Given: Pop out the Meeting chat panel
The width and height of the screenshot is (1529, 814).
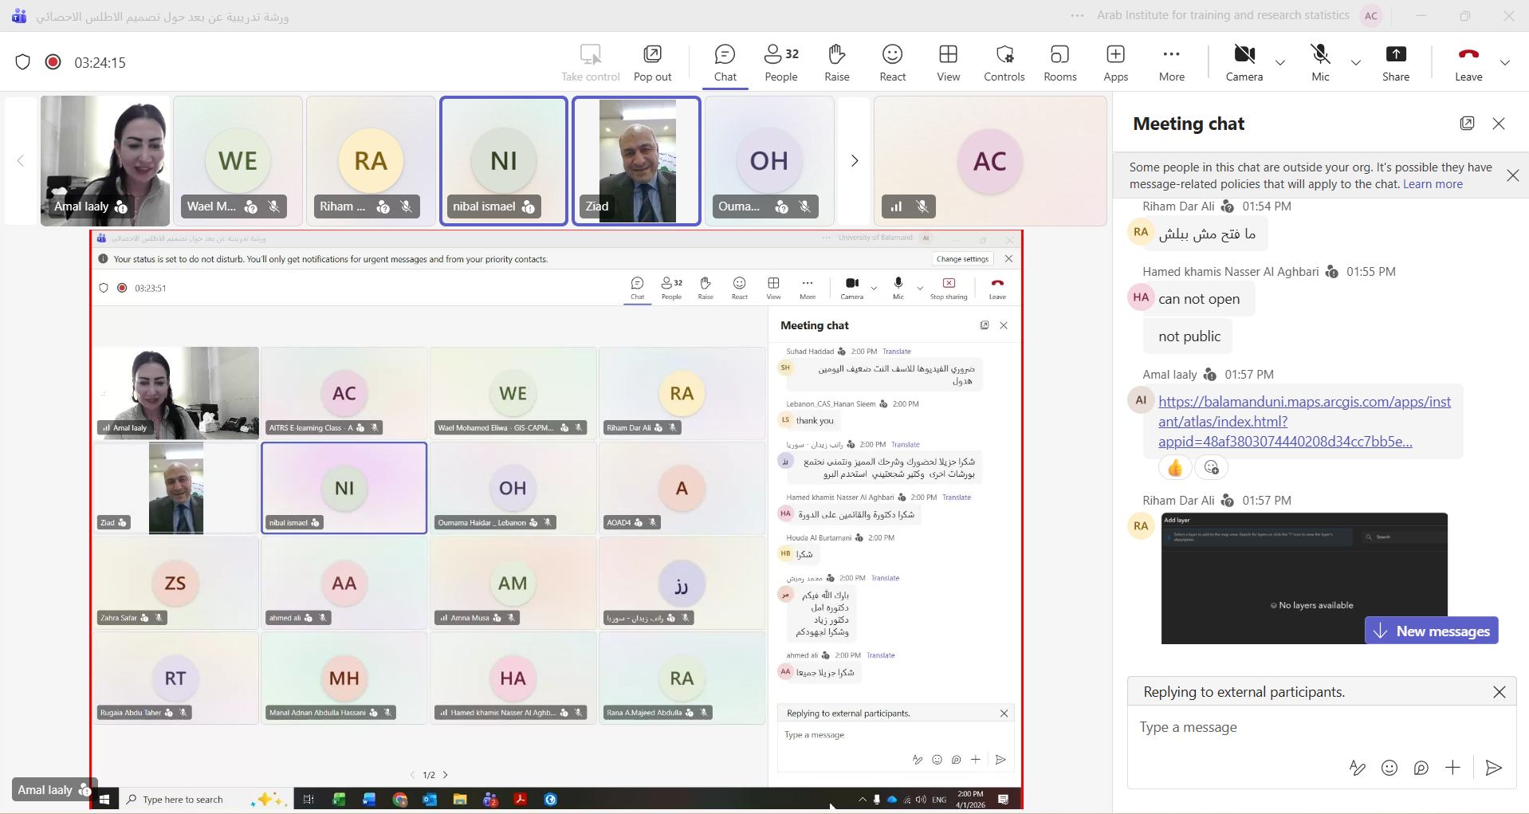Looking at the screenshot, I should tap(1467, 123).
